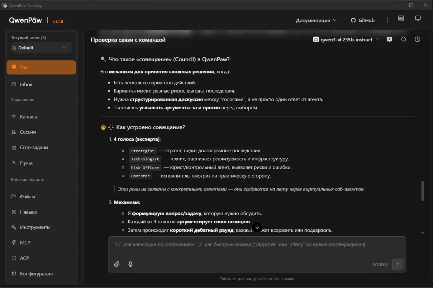Image resolution: width=433 pixels, height=288 pixels.
Task: Click the attach file paperclip icon
Action: coord(117,264)
